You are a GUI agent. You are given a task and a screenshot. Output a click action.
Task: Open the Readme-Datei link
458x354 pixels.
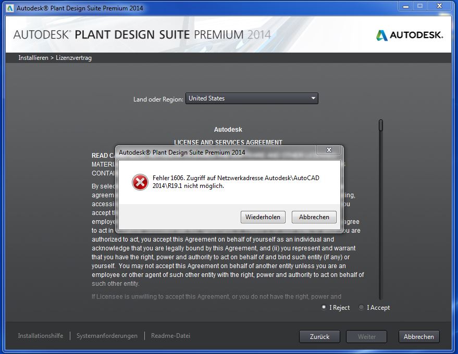tap(170, 336)
